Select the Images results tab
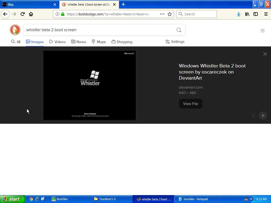271x203 pixels. pyautogui.click(x=35, y=42)
